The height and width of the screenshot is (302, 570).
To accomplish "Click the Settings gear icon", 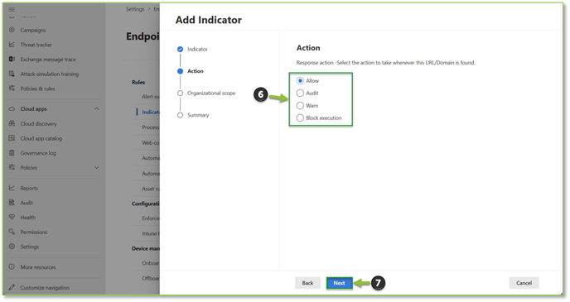I will coord(12,247).
